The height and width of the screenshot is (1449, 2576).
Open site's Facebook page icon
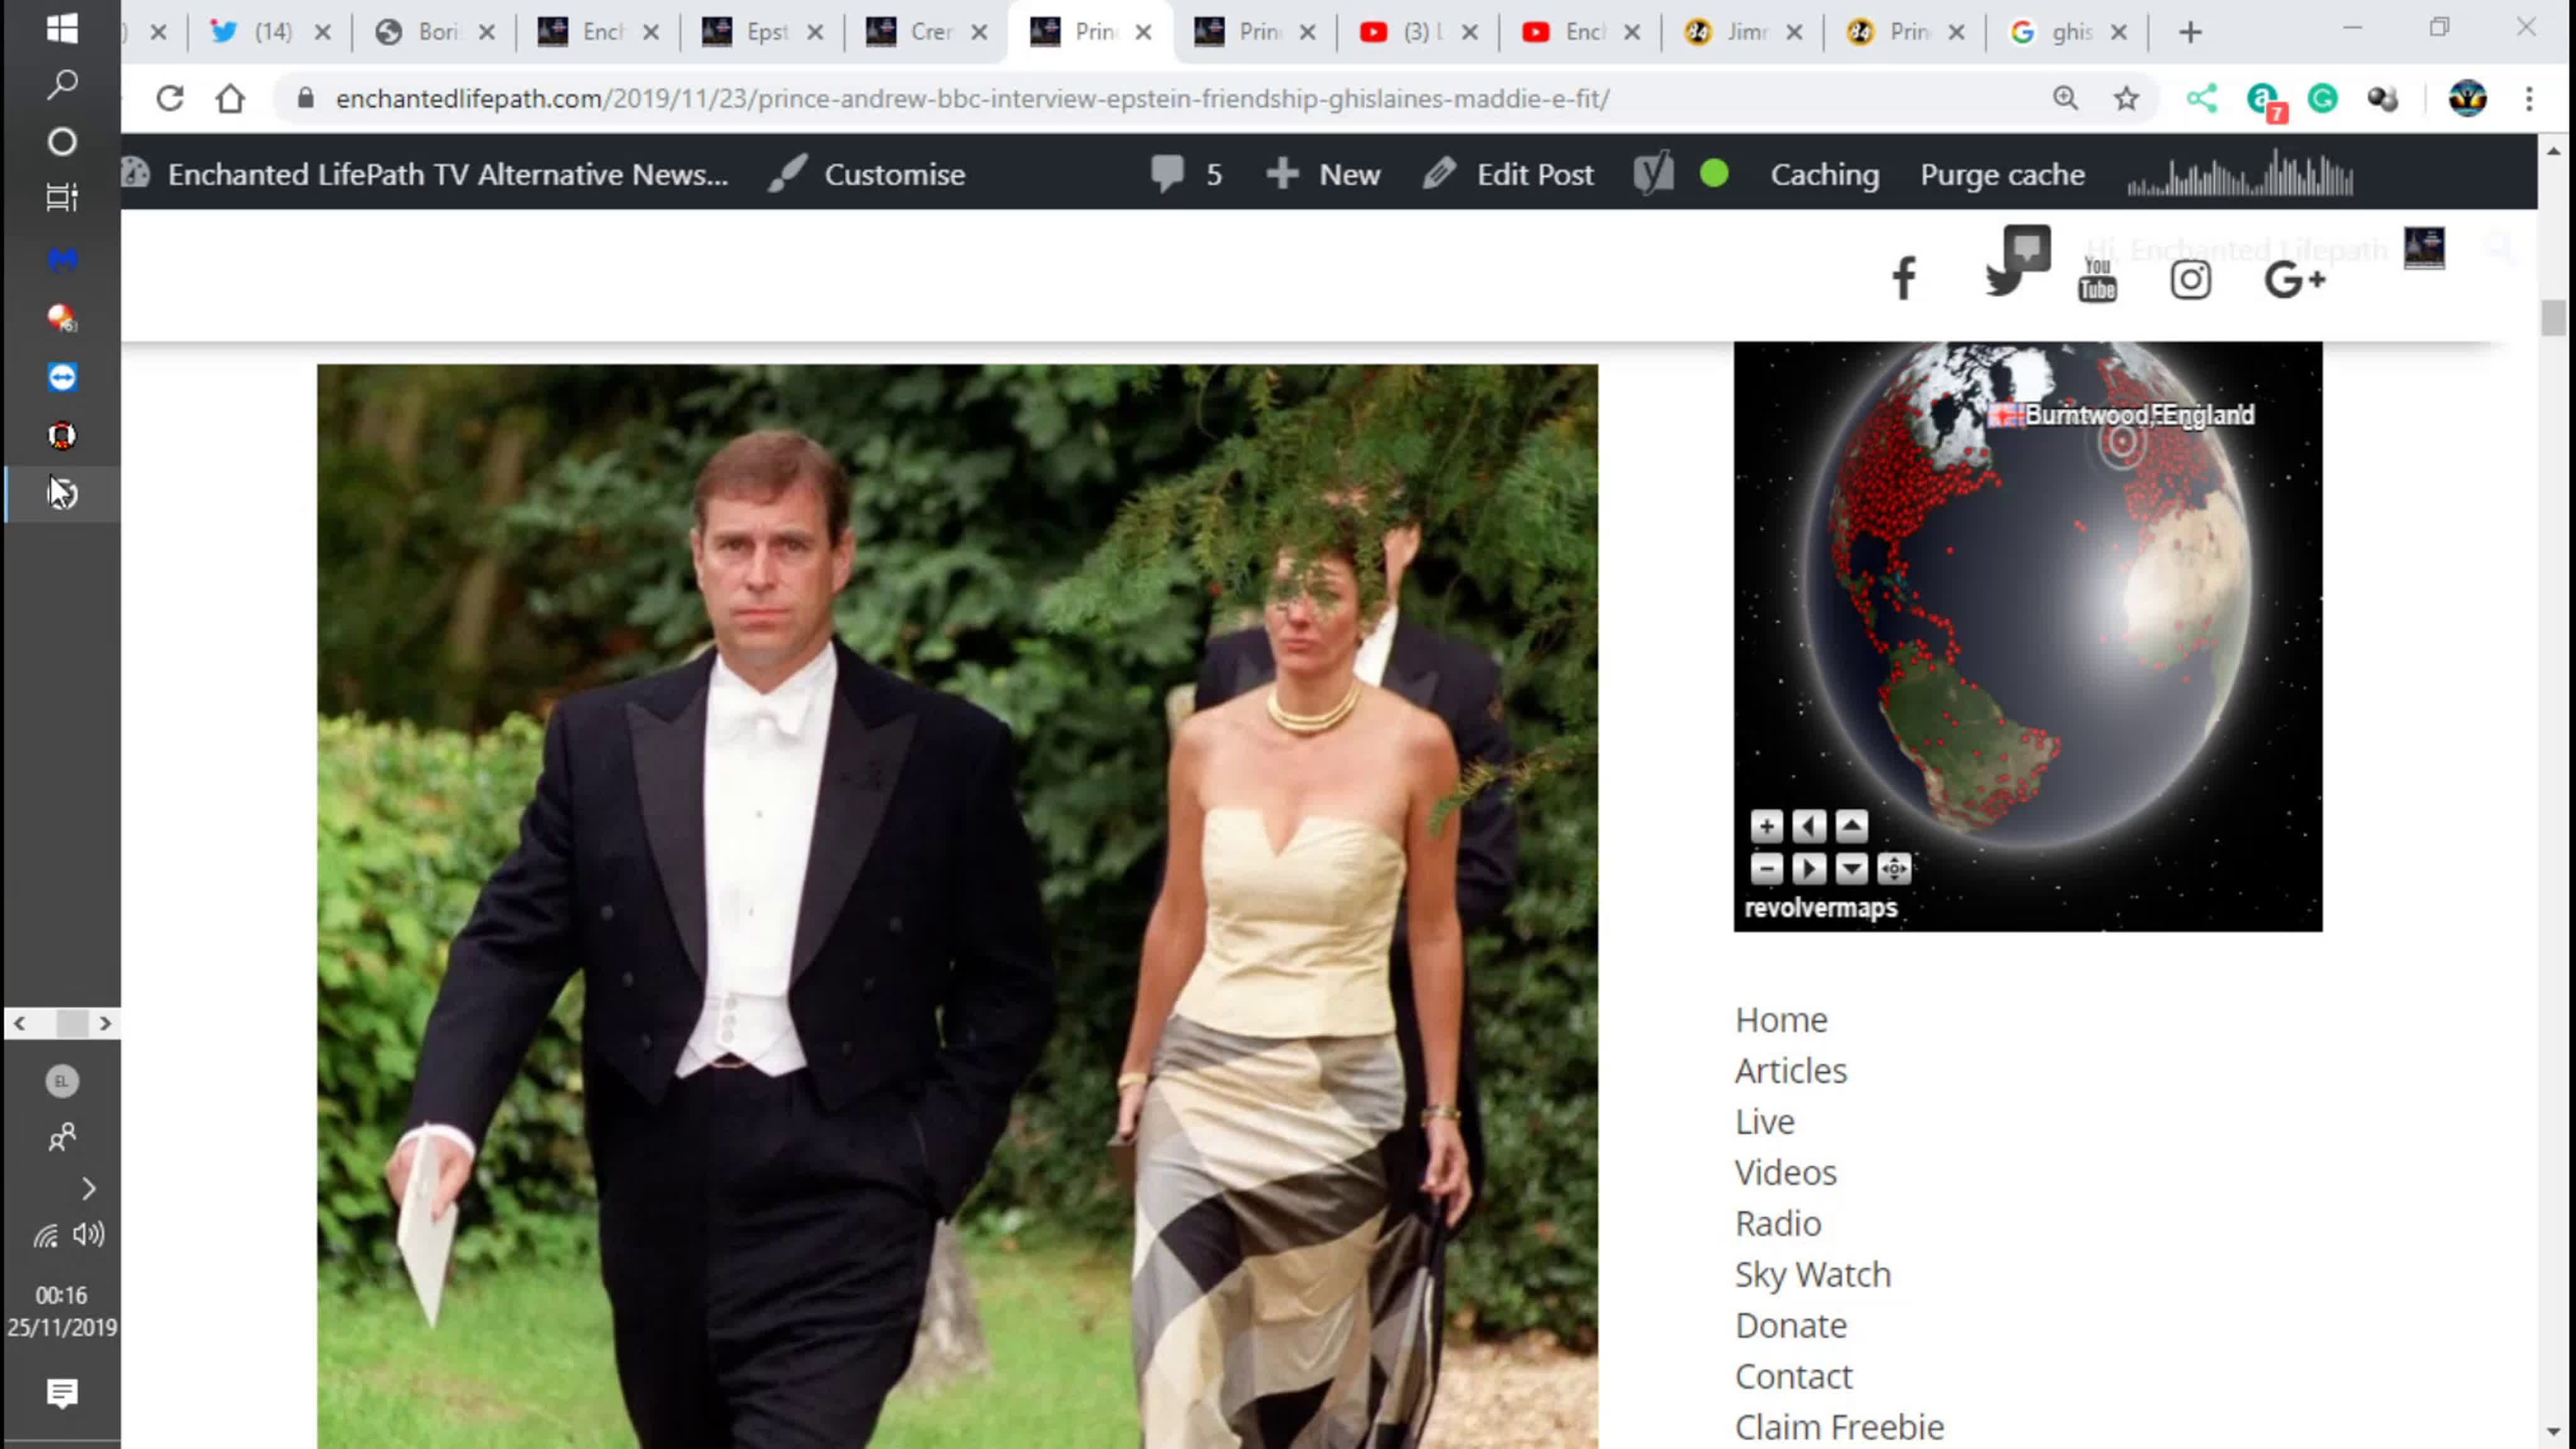click(1904, 279)
